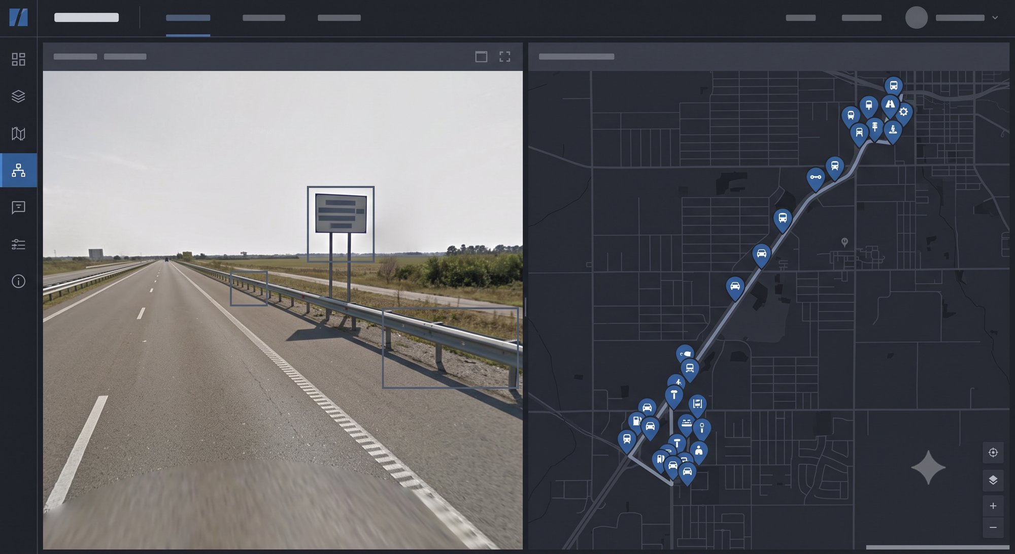This screenshot has height=554, width=1015.
Task: Open the sliders settings icon in sidebar
Action: (18, 245)
